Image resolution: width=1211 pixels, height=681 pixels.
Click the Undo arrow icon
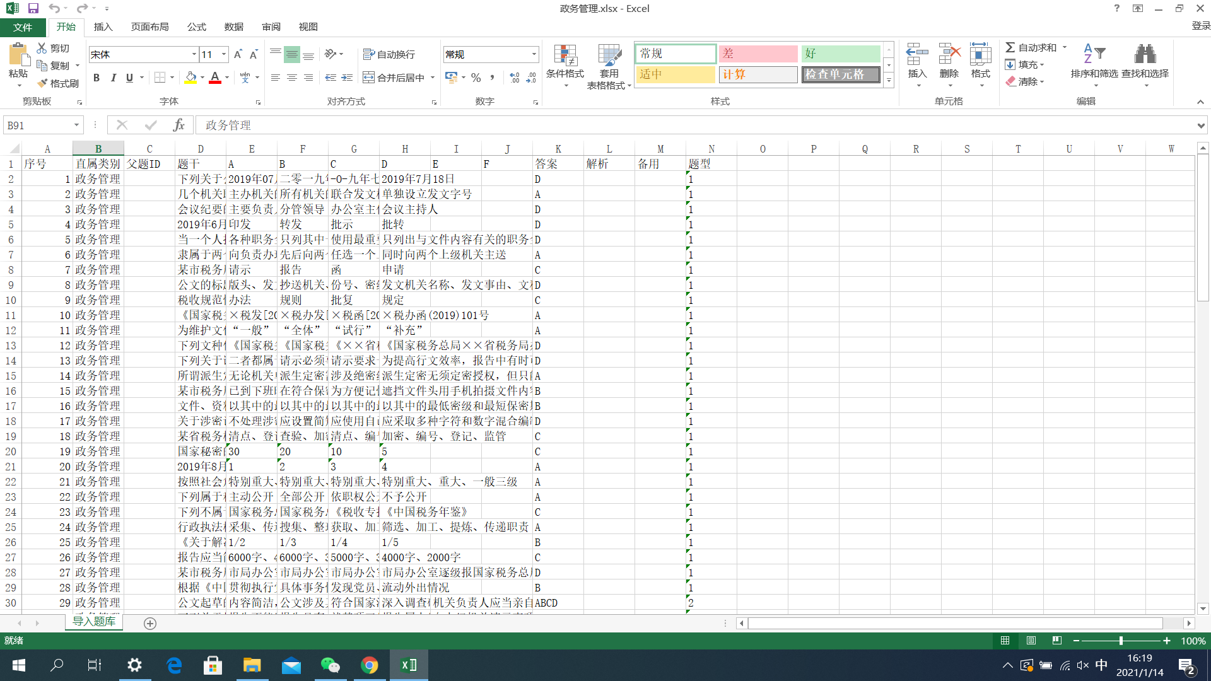tap(54, 8)
